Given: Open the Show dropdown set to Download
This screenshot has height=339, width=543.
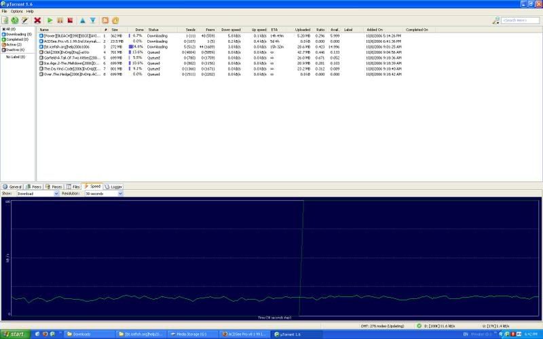Looking at the screenshot, I should coord(38,194).
